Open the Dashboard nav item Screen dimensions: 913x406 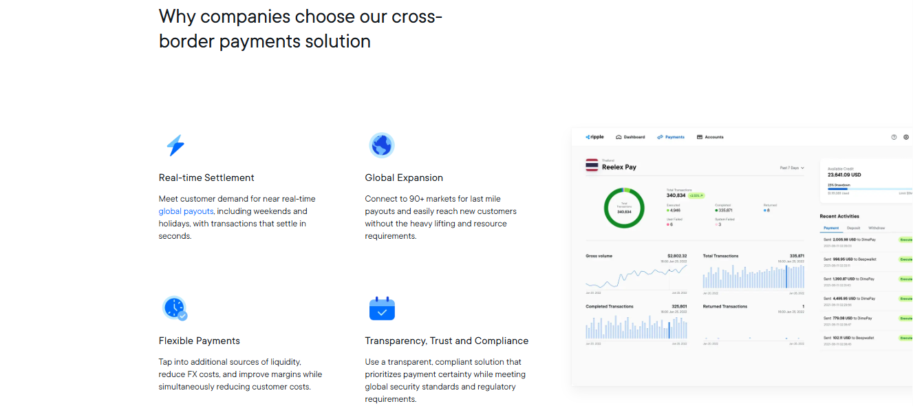(630, 137)
